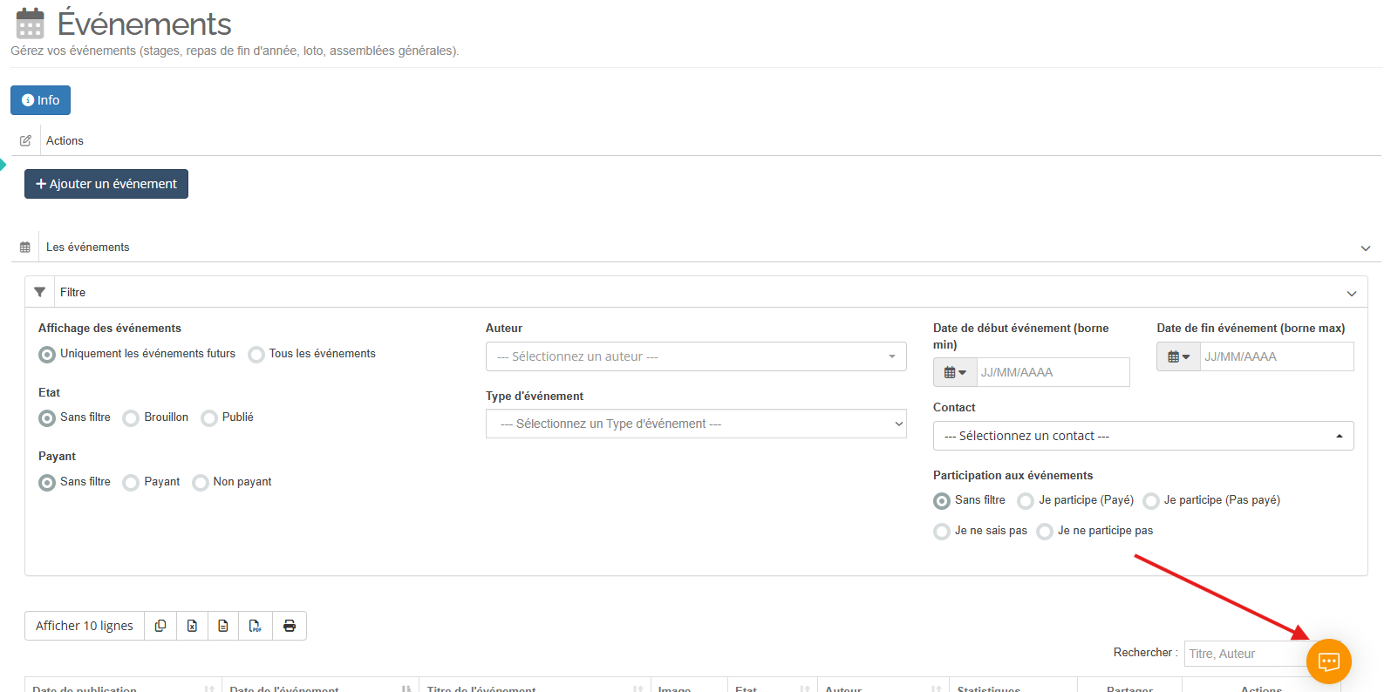This screenshot has height=692, width=1391.
Task: Open the Auteur dropdown
Action: [695, 356]
